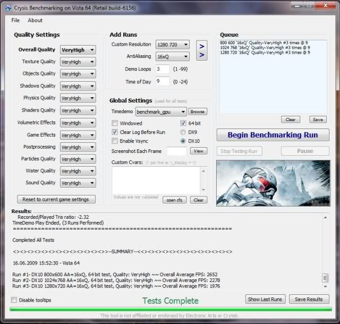Screen dimensions: 340x324
Task: Expand the Shadows Quality dropdown
Action: [x=78, y=86]
